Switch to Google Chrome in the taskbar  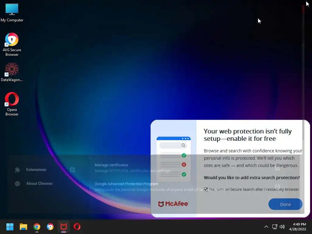tap(37, 227)
